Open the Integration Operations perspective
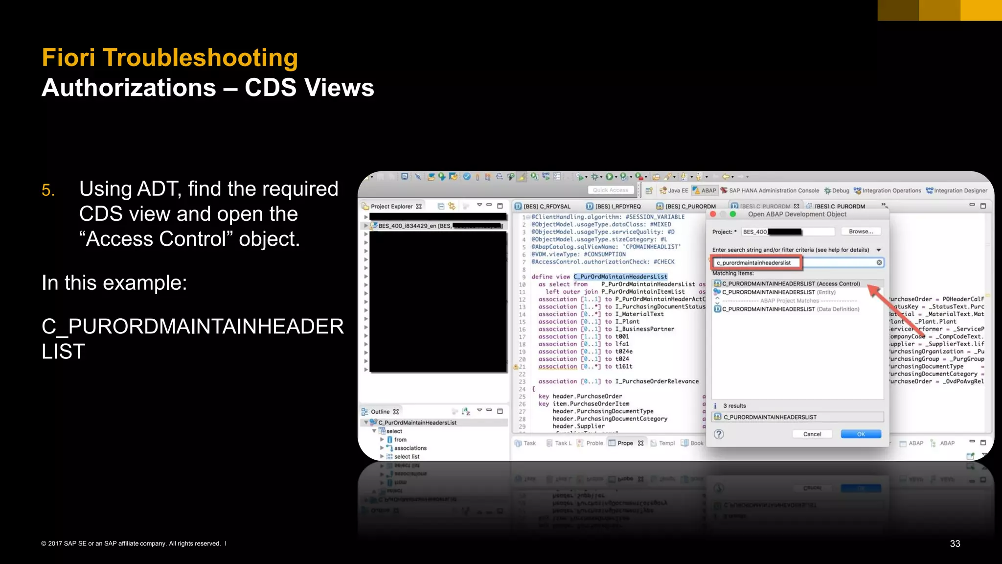 888,190
